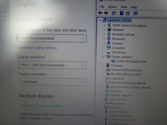Select the Keyboards tree entry
167x125 pixels.
click(x=117, y=78)
